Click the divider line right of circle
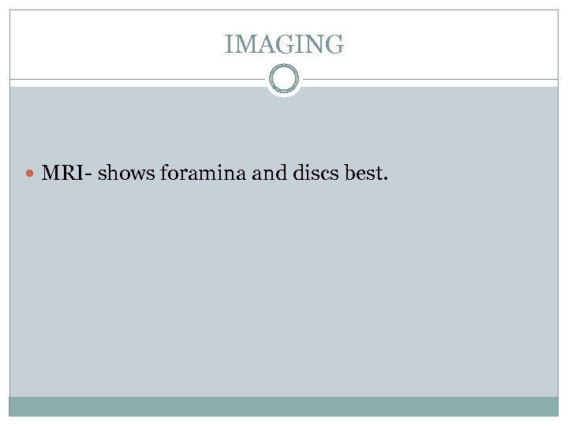 point(430,80)
